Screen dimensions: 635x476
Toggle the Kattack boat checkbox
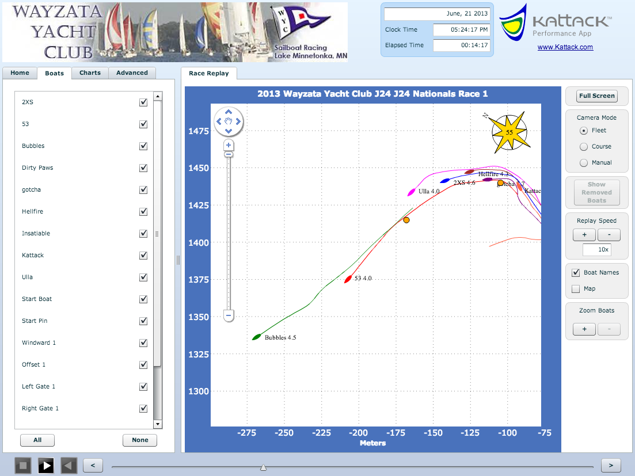point(143,256)
